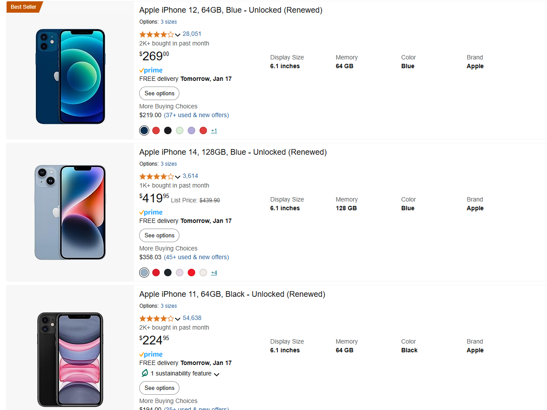The image size is (547, 410).
Task: Open See options for the iPhone 14
Action: [159, 235]
